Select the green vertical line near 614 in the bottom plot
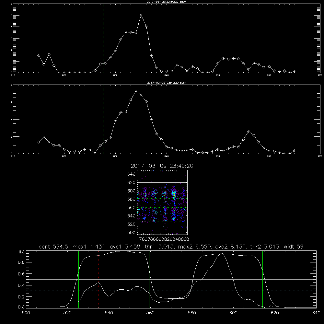The height and width of the screenshot is (324, 324). click(x=263, y=279)
